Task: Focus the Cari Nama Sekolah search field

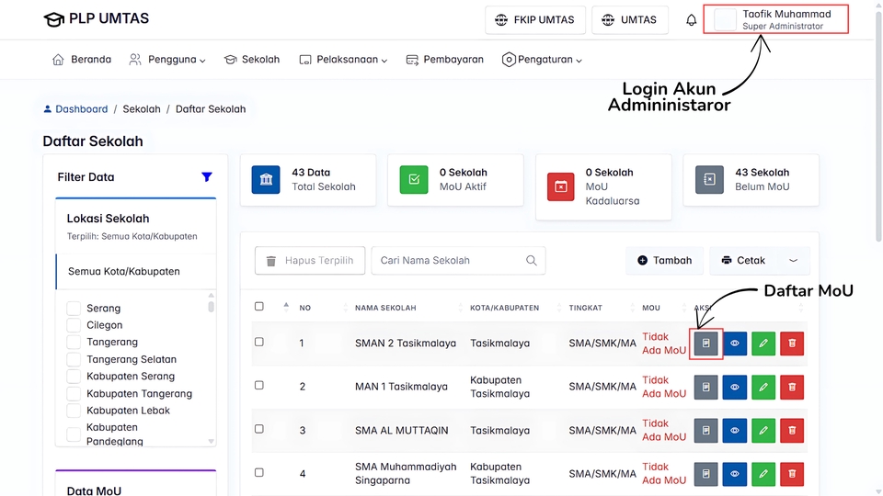Action: [x=449, y=261]
